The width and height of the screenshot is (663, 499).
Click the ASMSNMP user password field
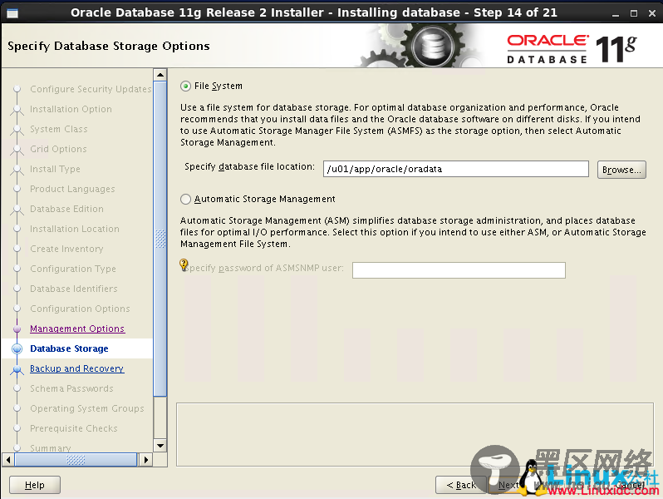(x=459, y=270)
